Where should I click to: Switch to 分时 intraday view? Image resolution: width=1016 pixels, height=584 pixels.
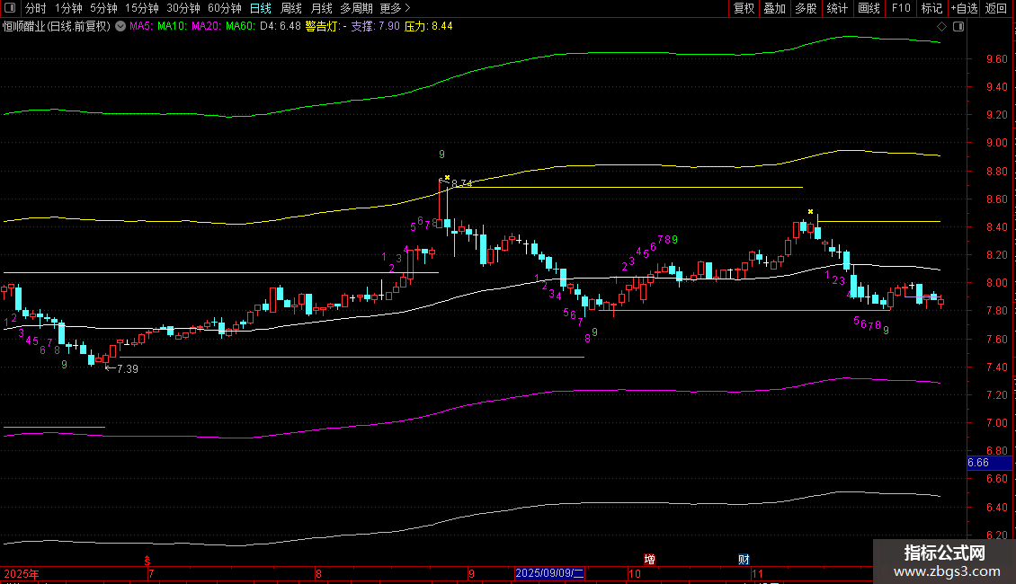point(36,8)
